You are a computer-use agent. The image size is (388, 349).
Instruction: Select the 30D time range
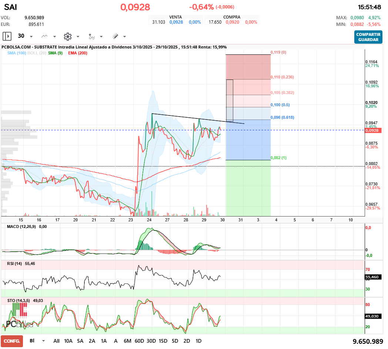[x=151, y=341]
